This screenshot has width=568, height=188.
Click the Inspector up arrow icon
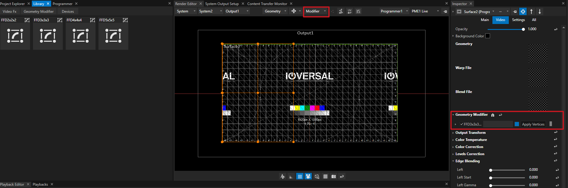(531, 12)
